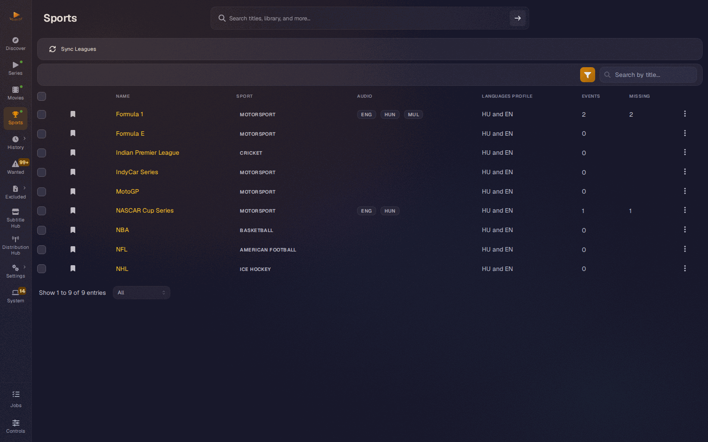The height and width of the screenshot is (442, 708).
Task: Open the NASCAR Cup Series link
Action: [x=145, y=210]
